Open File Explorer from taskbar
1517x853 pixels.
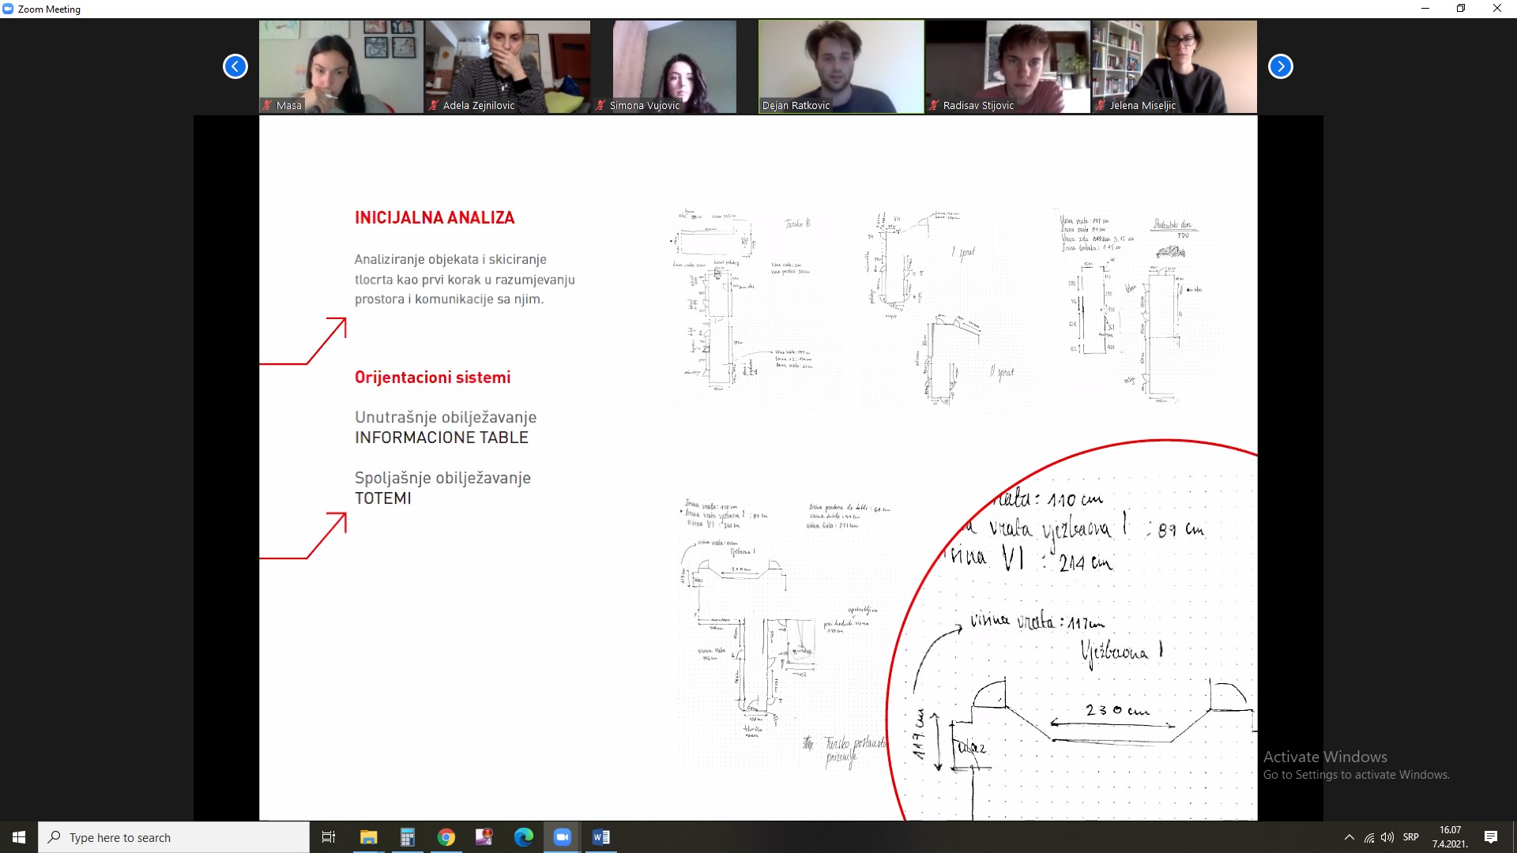pyautogui.click(x=369, y=837)
